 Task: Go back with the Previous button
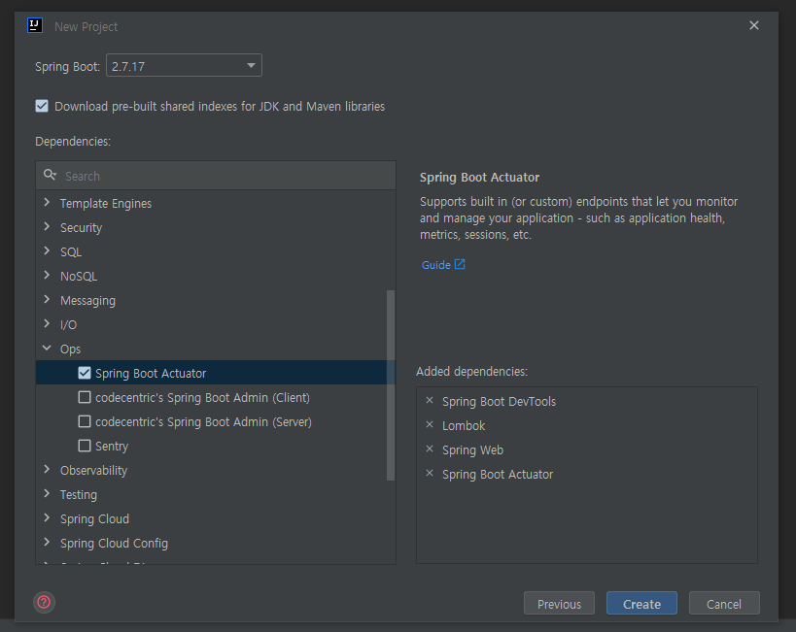tap(559, 604)
